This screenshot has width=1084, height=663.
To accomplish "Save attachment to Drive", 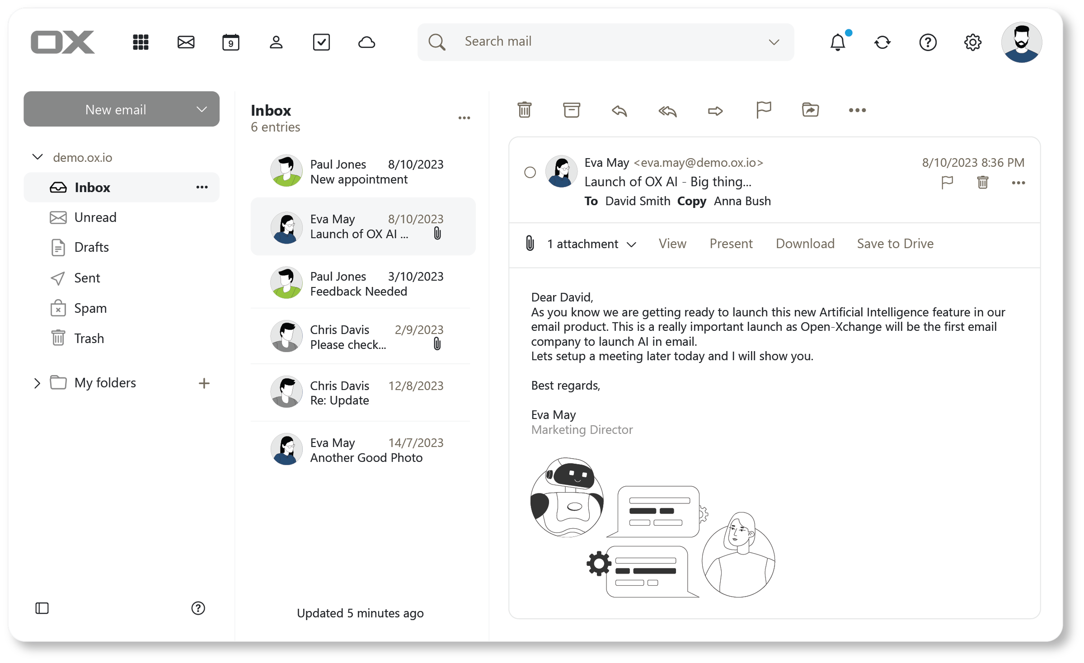I will (895, 244).
